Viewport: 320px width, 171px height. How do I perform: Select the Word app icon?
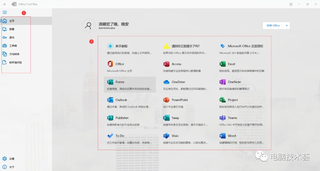pyautogui.click(x=223, y=136)
